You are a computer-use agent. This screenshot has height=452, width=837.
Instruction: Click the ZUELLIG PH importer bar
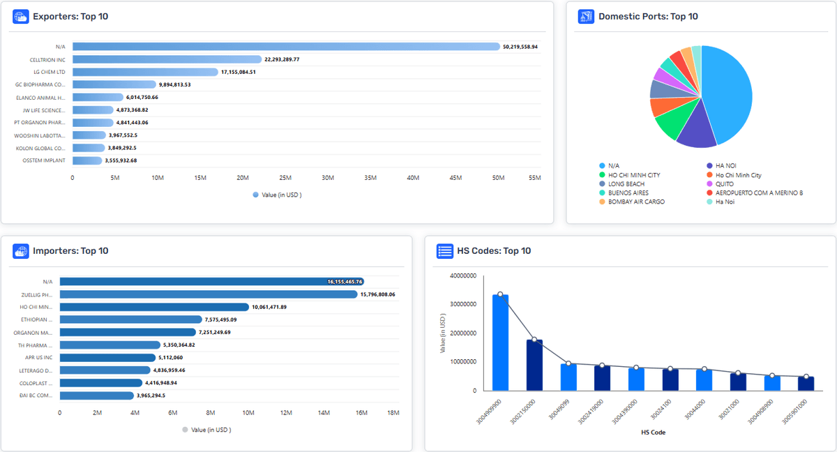(208, 294)
